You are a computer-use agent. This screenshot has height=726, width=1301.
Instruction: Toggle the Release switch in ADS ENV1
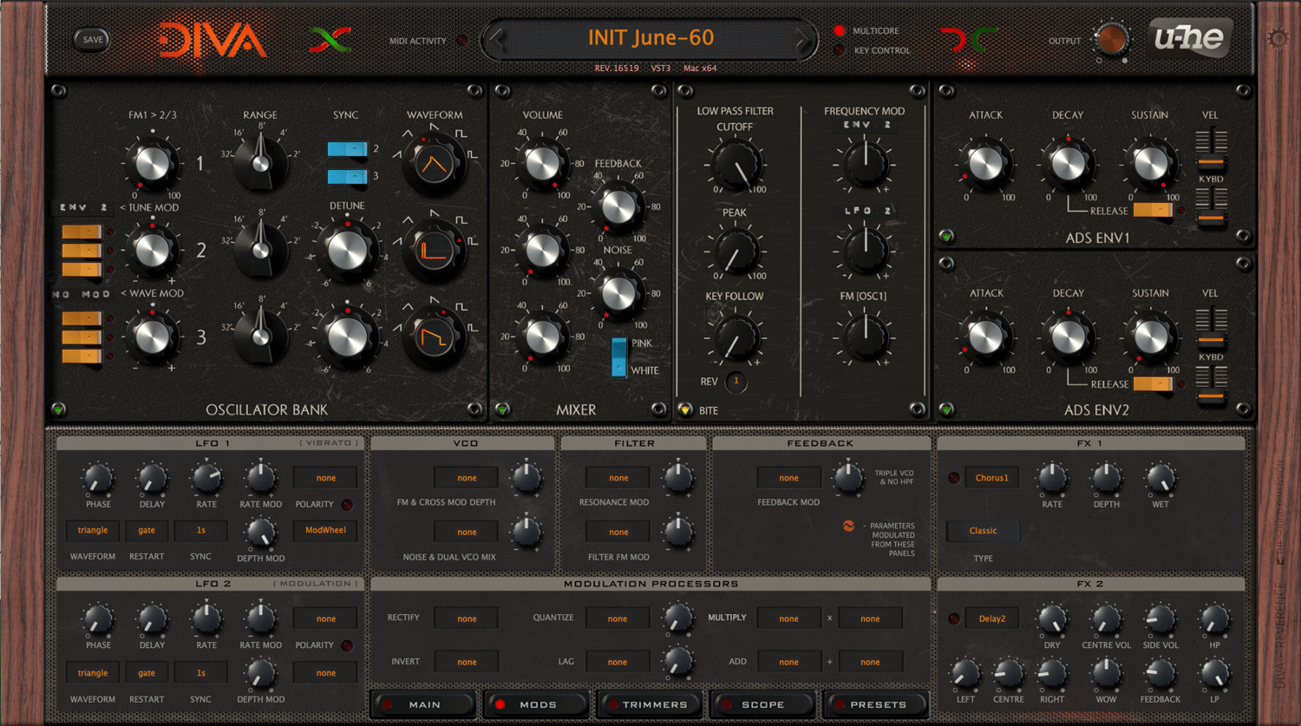click(x=1153, y=210)
